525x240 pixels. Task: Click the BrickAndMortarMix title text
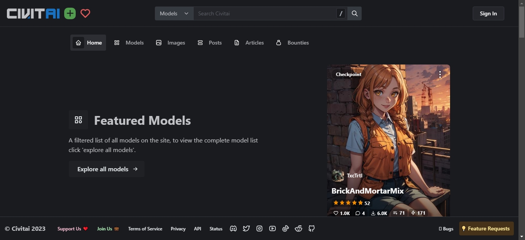coord(367,191)
